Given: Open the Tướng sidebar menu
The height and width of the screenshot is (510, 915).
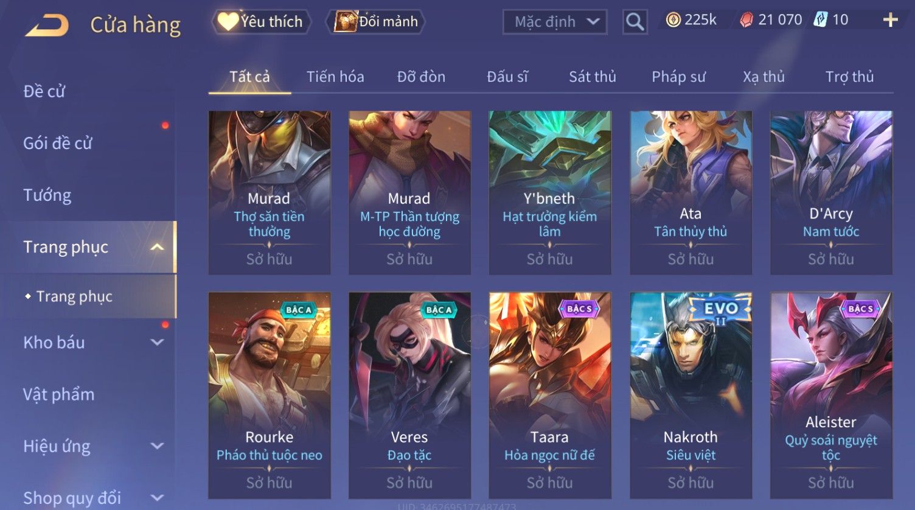Looking at the screenshot, I should click(47, 195).
